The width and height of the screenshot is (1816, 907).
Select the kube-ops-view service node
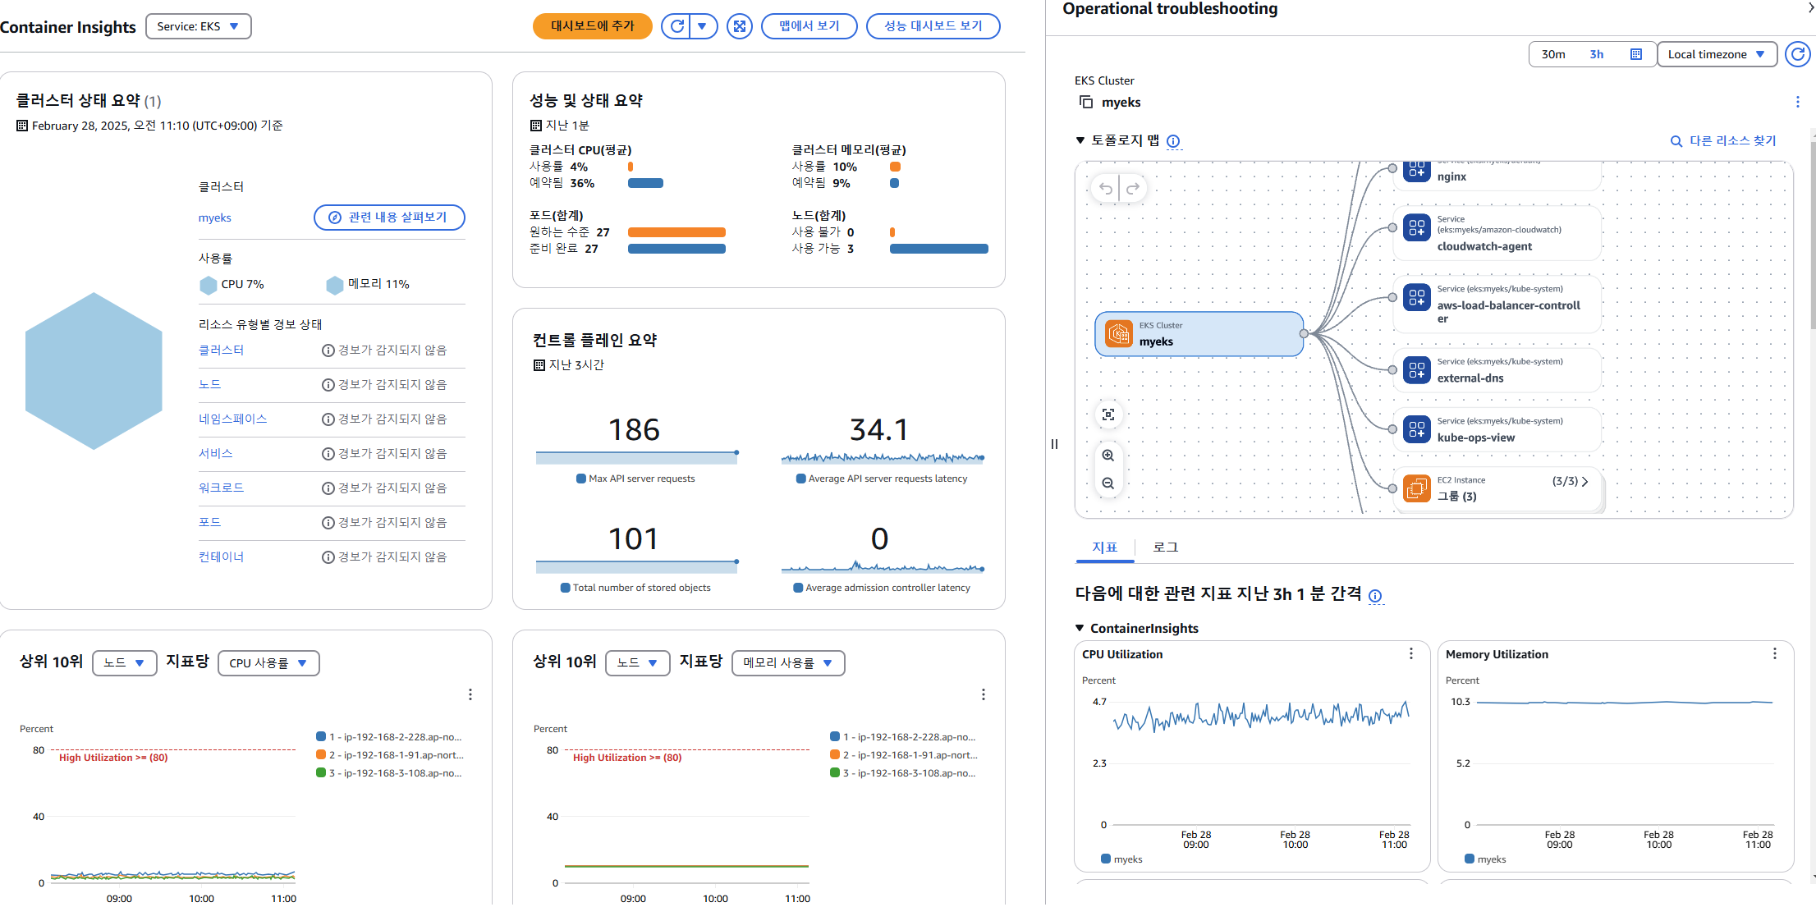click(1497, 429)
